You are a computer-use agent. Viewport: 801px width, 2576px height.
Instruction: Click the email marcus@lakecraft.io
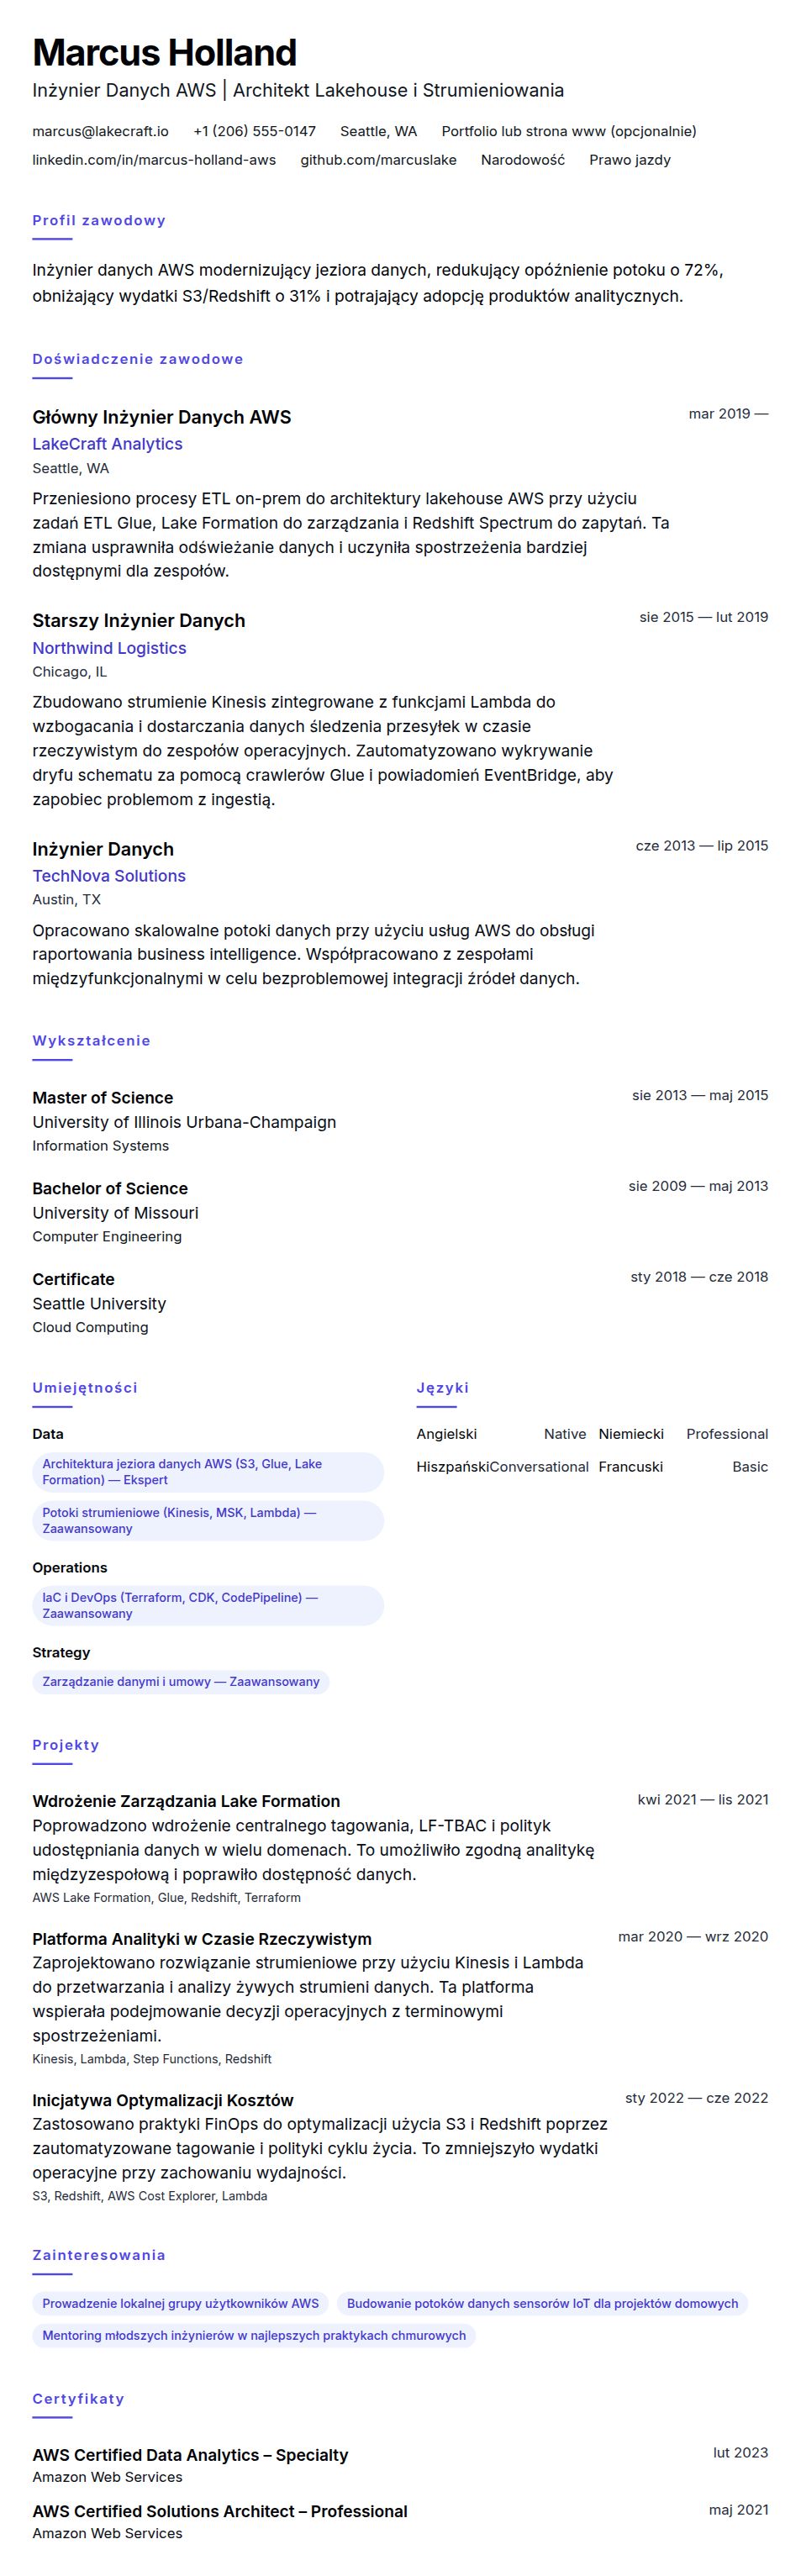pyautogui.click(x=100, y=131)
